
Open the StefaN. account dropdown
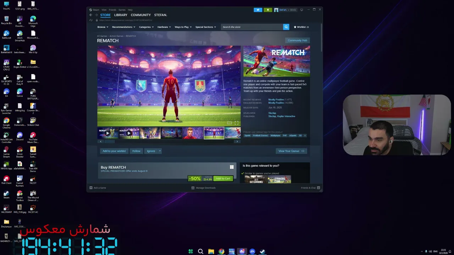[288, 10]
